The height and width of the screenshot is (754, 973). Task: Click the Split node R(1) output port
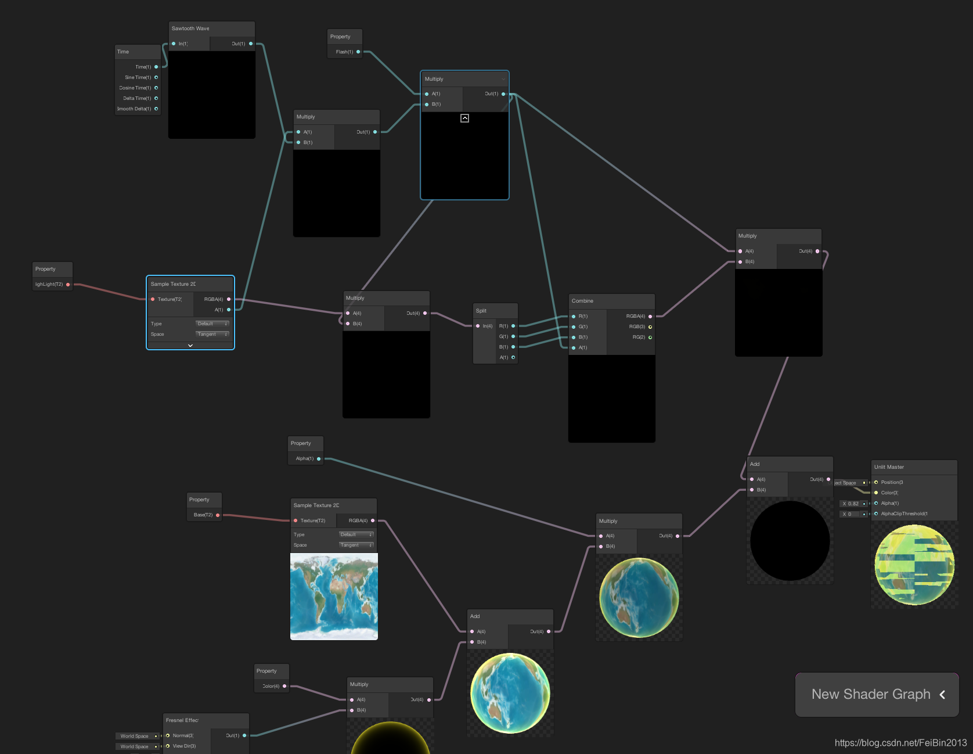point(513,326)
